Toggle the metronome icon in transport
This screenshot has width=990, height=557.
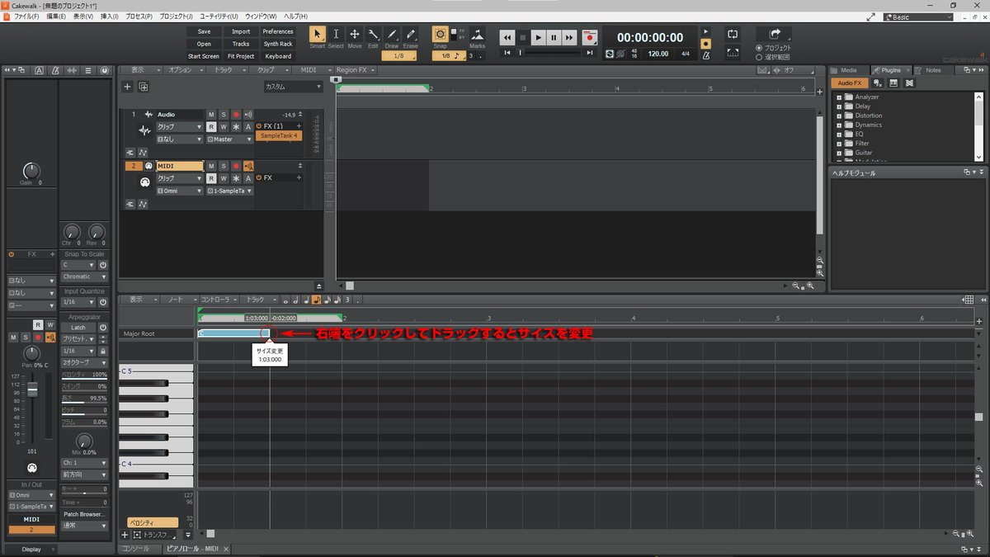click(705, 55)
